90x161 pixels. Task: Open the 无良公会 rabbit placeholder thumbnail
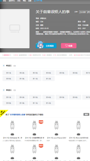[x=78, y=128]
